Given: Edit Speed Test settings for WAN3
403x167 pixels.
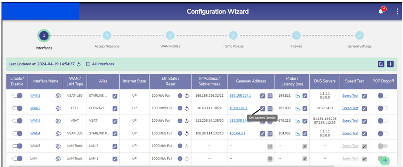Looking at the screenshot, I should pos(364,121).
